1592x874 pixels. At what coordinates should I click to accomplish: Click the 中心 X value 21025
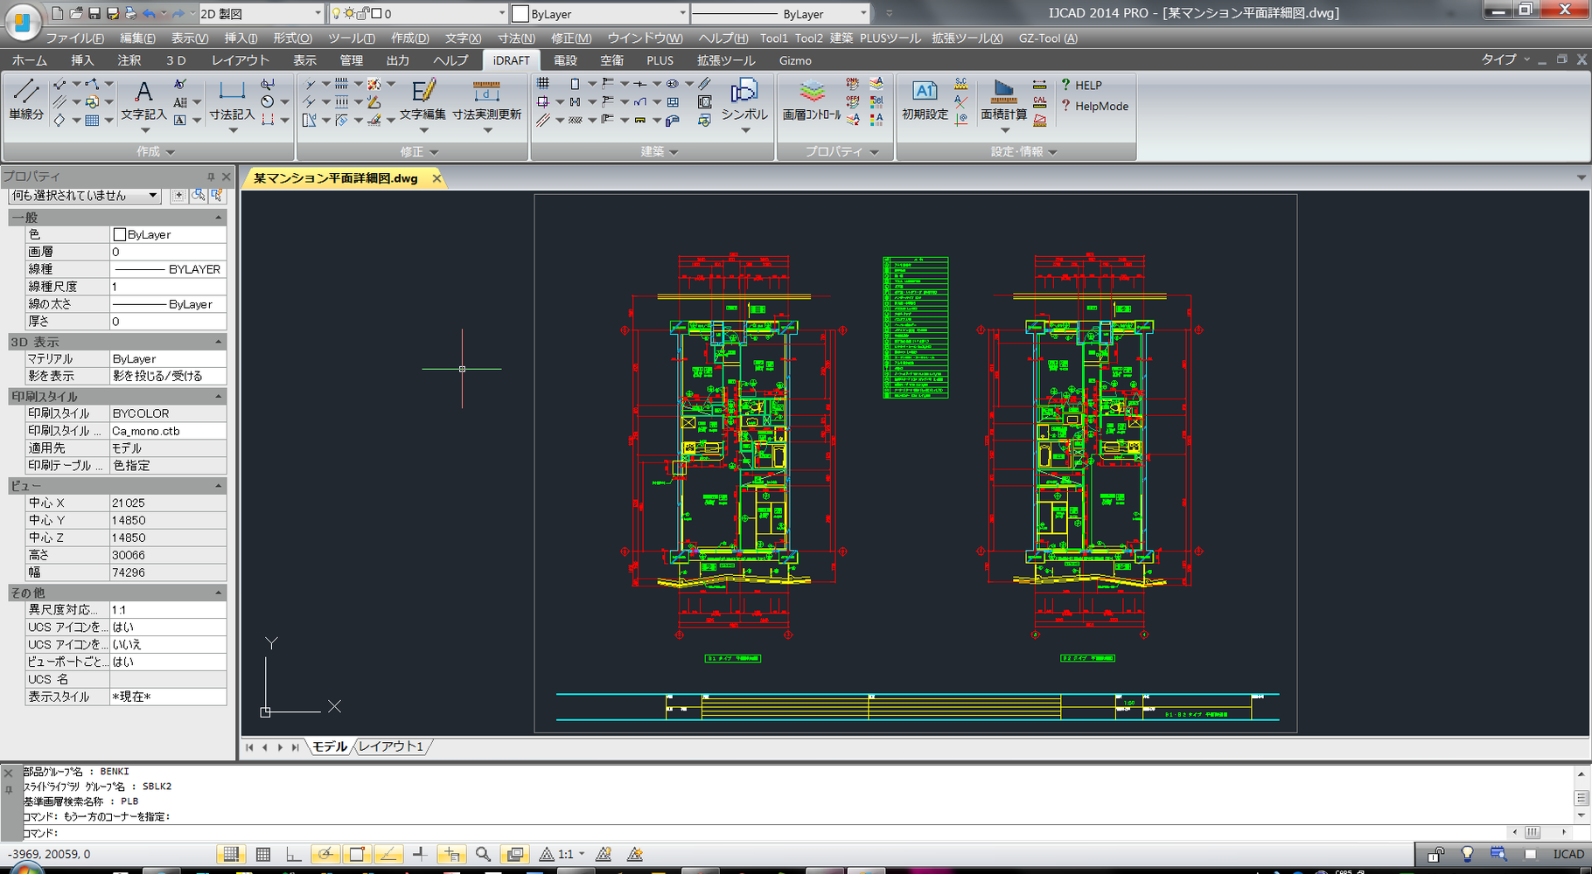tap(167, 503)
